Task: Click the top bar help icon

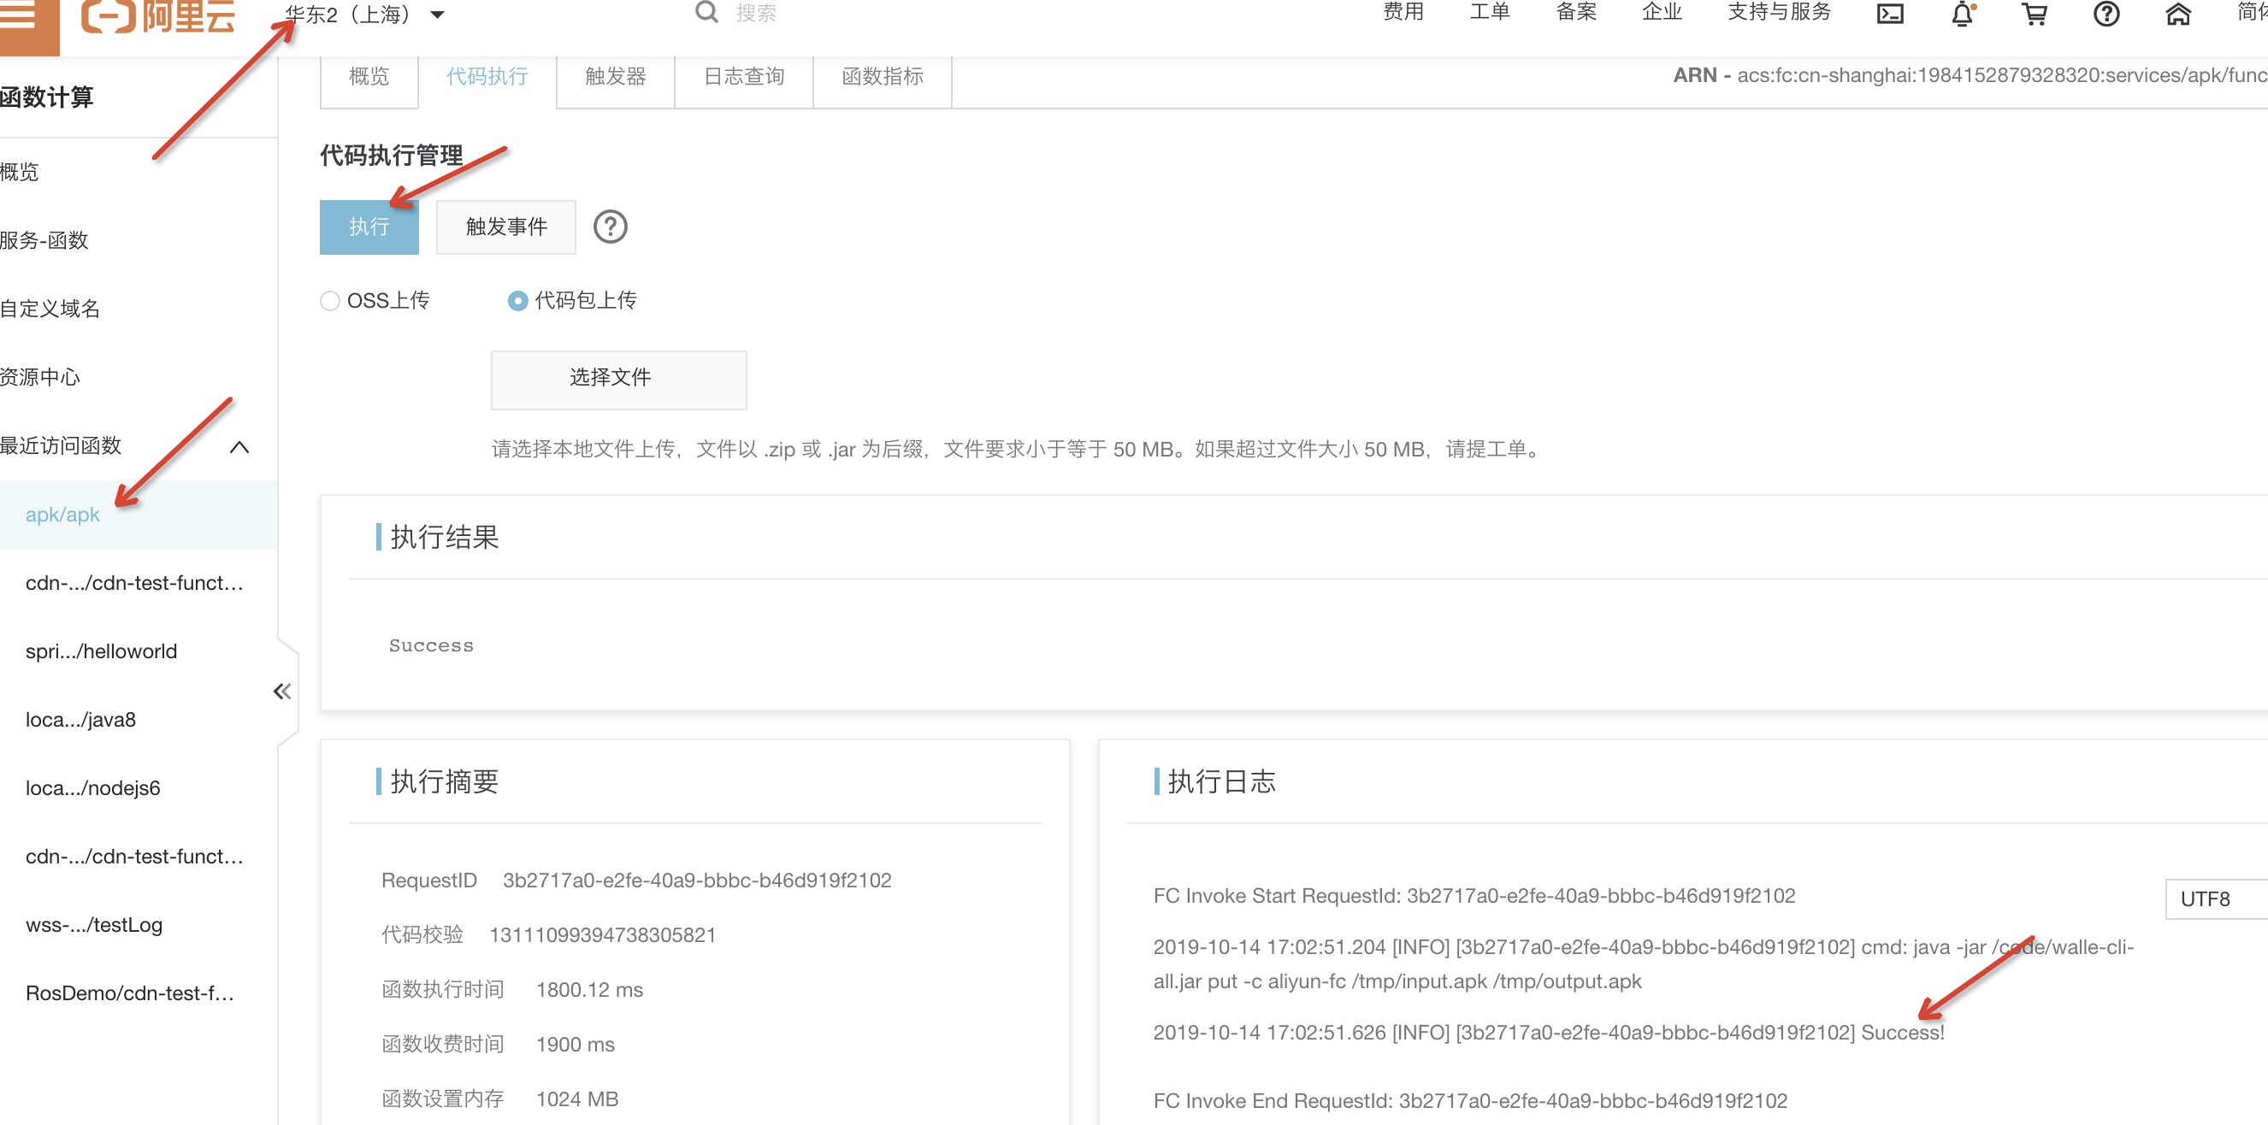Action: coord(2106,14)
